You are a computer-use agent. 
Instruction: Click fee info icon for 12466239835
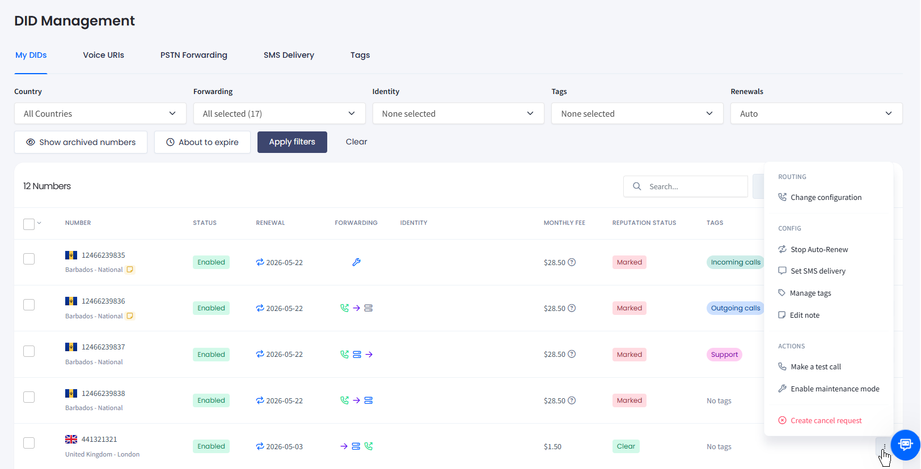pos(572,262)
